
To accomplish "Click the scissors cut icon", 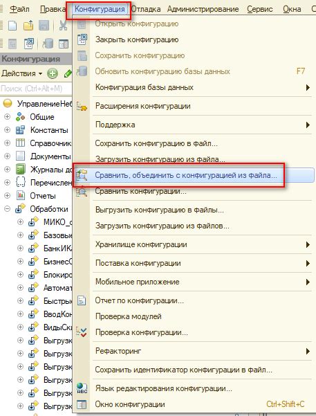I will pyautogui.click(x=63, y=26).
